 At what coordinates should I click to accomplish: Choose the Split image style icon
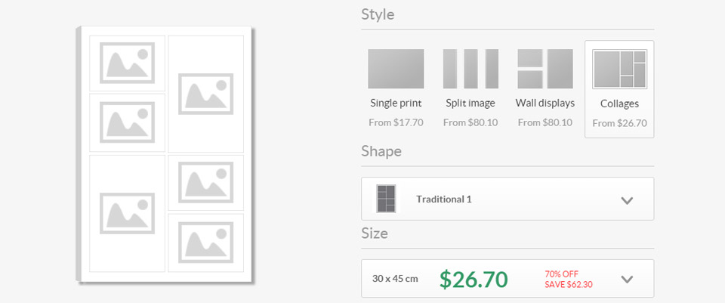pos(470,69)
